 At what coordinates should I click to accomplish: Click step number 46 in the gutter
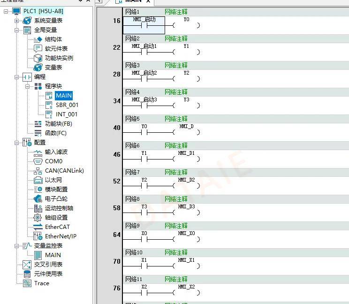(117, 154)
